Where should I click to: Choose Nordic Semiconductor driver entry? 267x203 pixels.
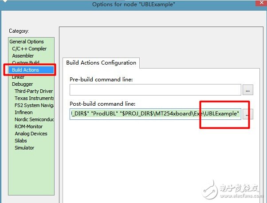34,119
